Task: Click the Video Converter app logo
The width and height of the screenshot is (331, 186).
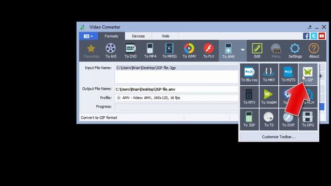Action: 82,27
